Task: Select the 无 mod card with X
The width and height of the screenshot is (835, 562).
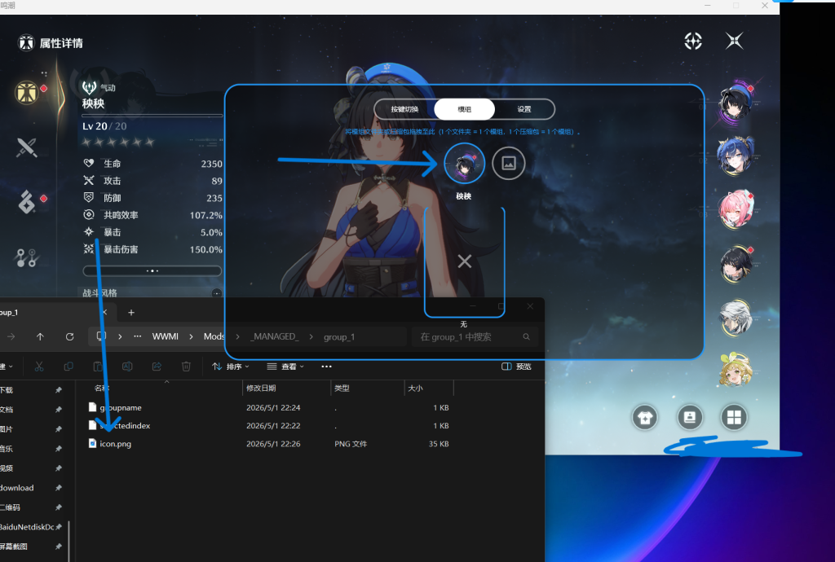Action: tap(464, 262)
